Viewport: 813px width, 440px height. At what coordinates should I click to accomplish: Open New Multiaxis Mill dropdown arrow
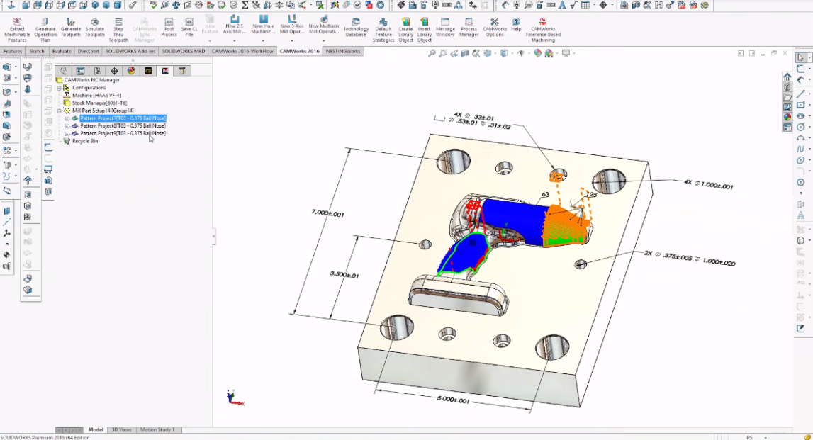(324, 40)
